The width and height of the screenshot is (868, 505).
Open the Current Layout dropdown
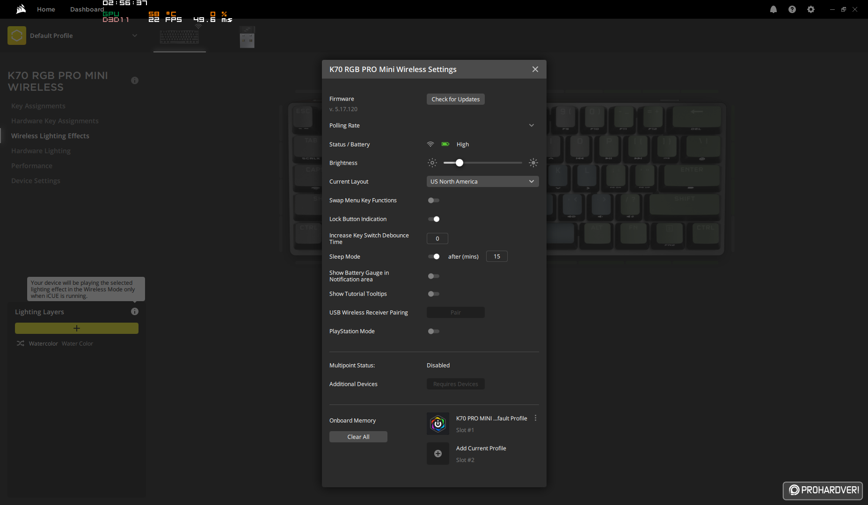pyautogui.click(x=483, y=181)
